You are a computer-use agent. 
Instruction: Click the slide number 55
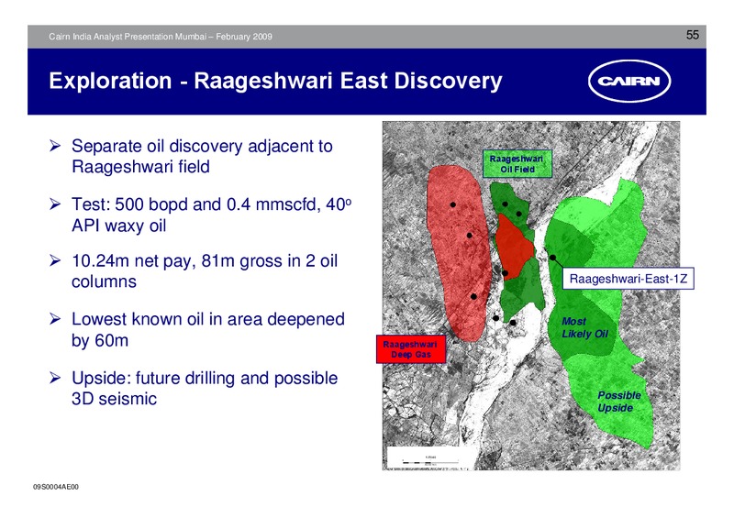point(693,35)
